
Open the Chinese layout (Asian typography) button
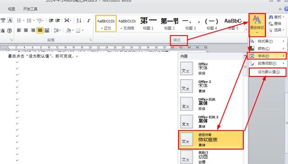[x=67, y=20]
